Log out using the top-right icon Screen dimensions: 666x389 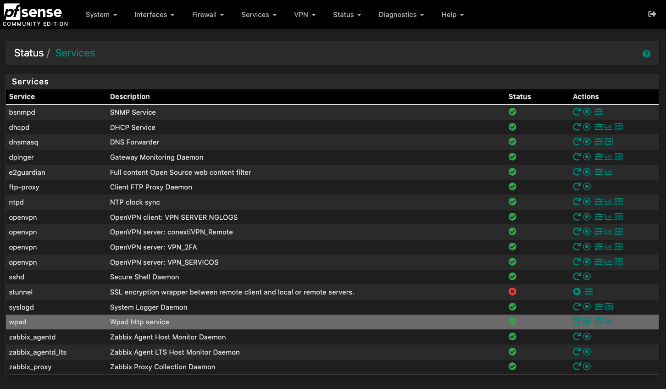pos(652,14)
